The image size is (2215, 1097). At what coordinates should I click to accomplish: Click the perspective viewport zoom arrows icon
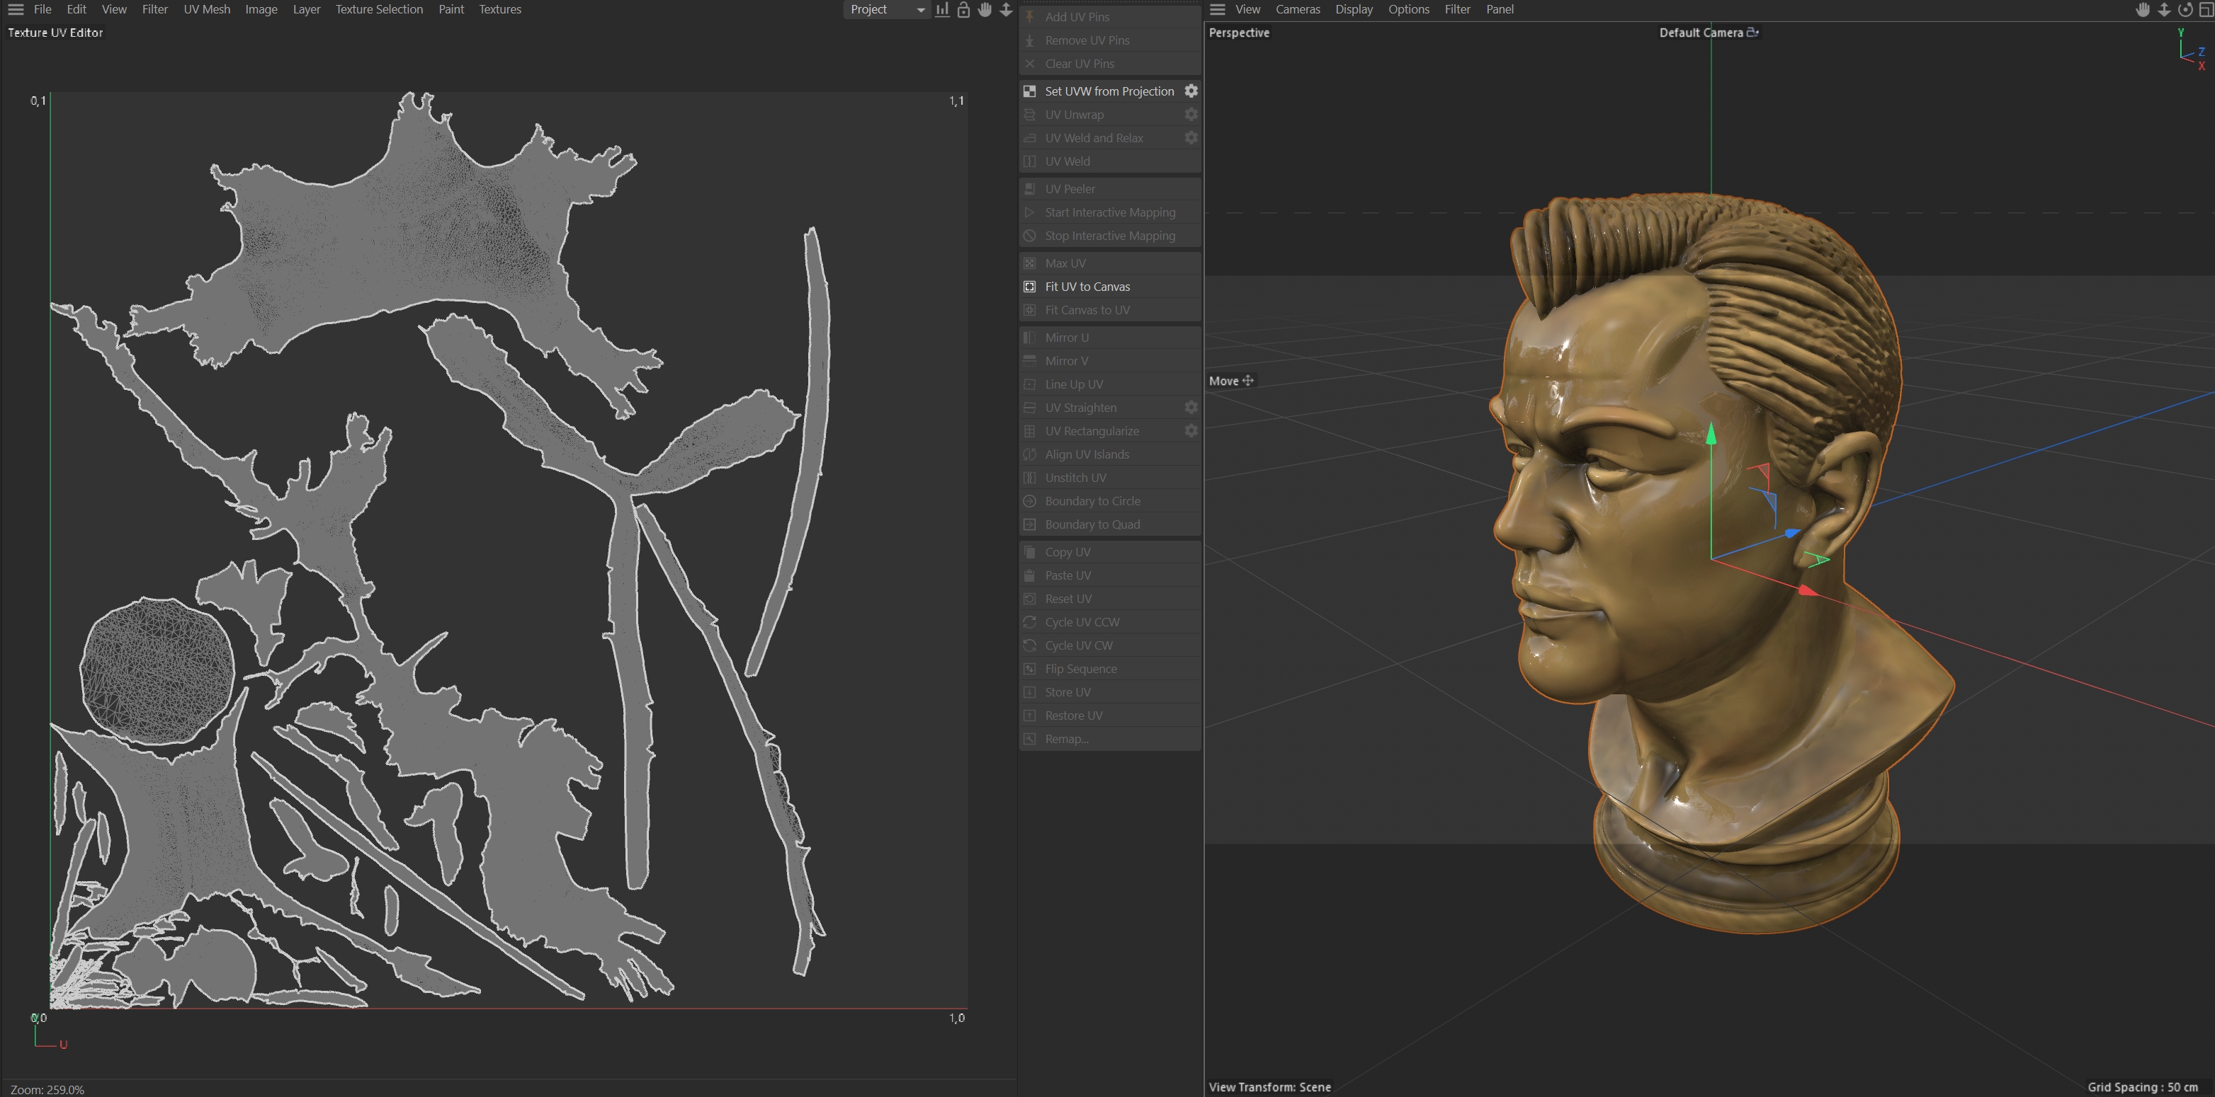[2164, 9]
